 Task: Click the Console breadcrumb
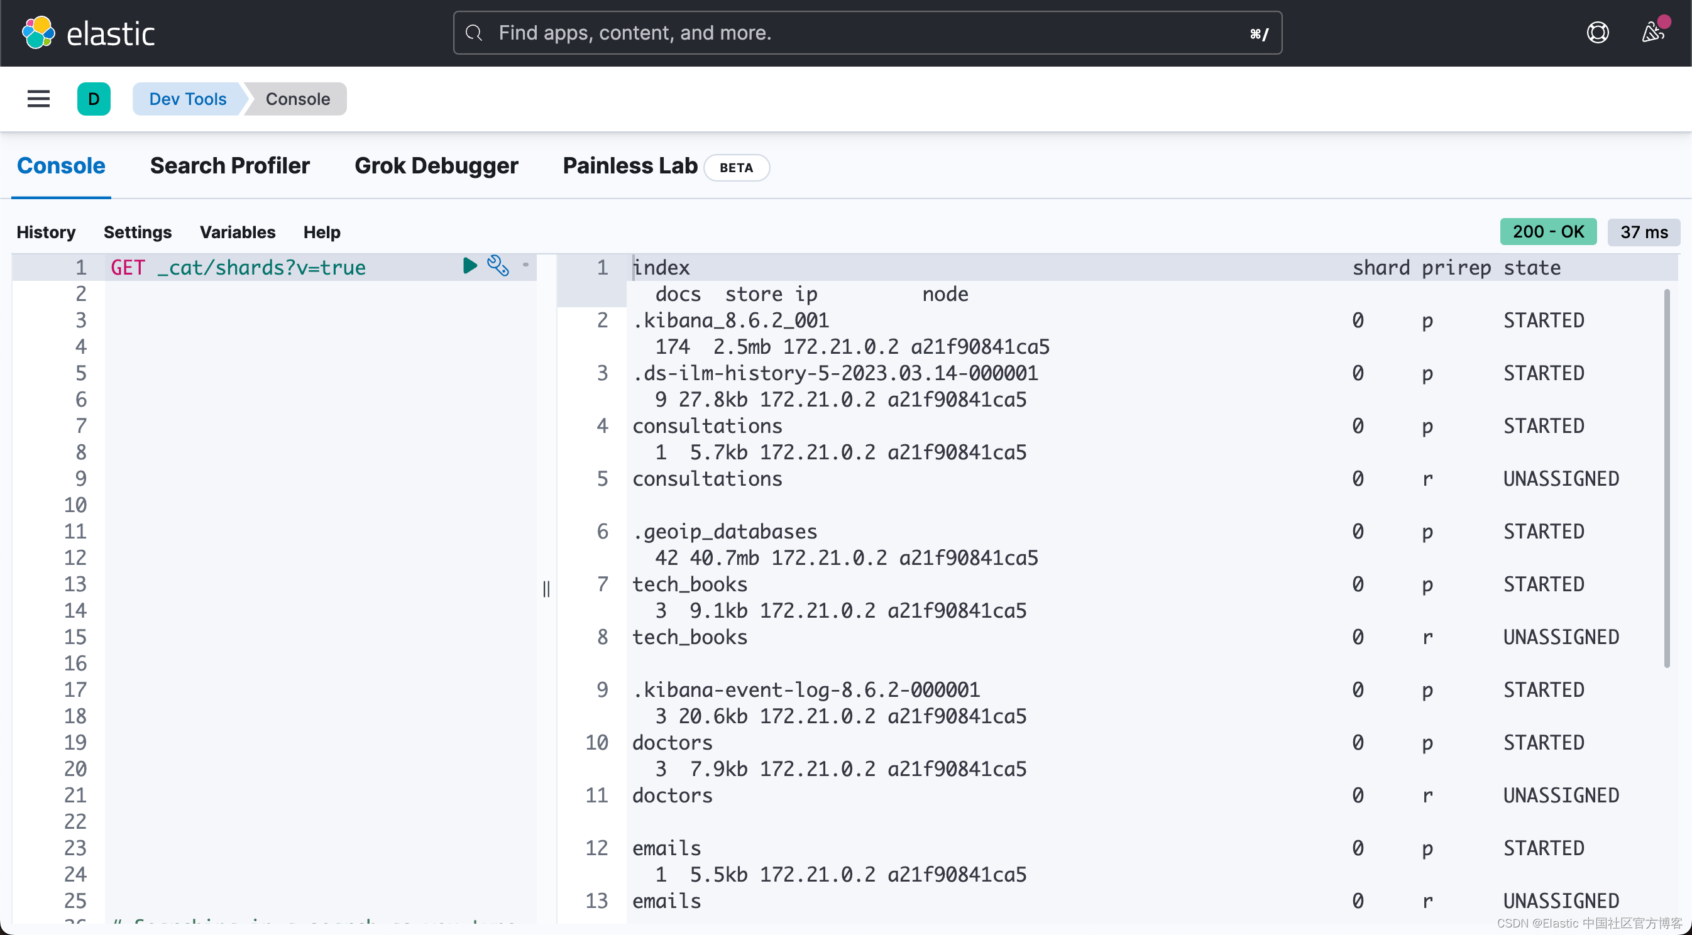click(297, 99)
